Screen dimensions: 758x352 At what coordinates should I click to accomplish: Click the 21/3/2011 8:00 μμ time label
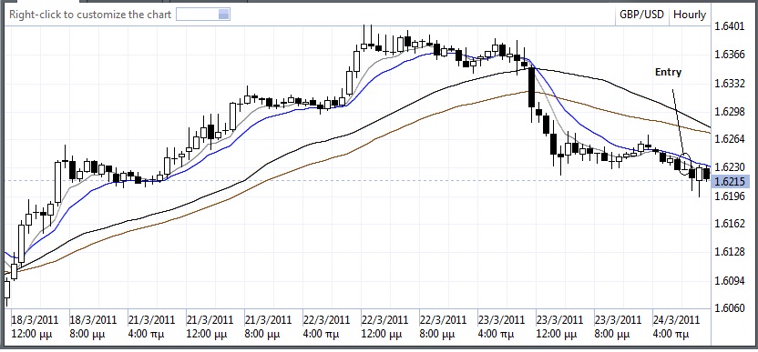pos(268,327)
